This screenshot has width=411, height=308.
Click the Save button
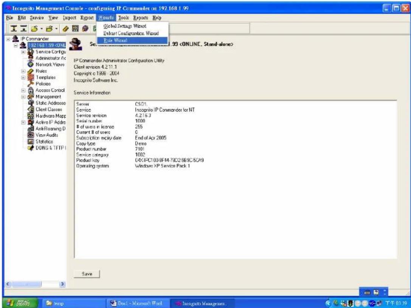pyautogui.click(x=87, y=274)
